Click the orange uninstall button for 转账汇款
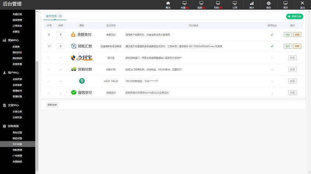Image resolution: width=311 pixels, height=174 pixels. 297,46
